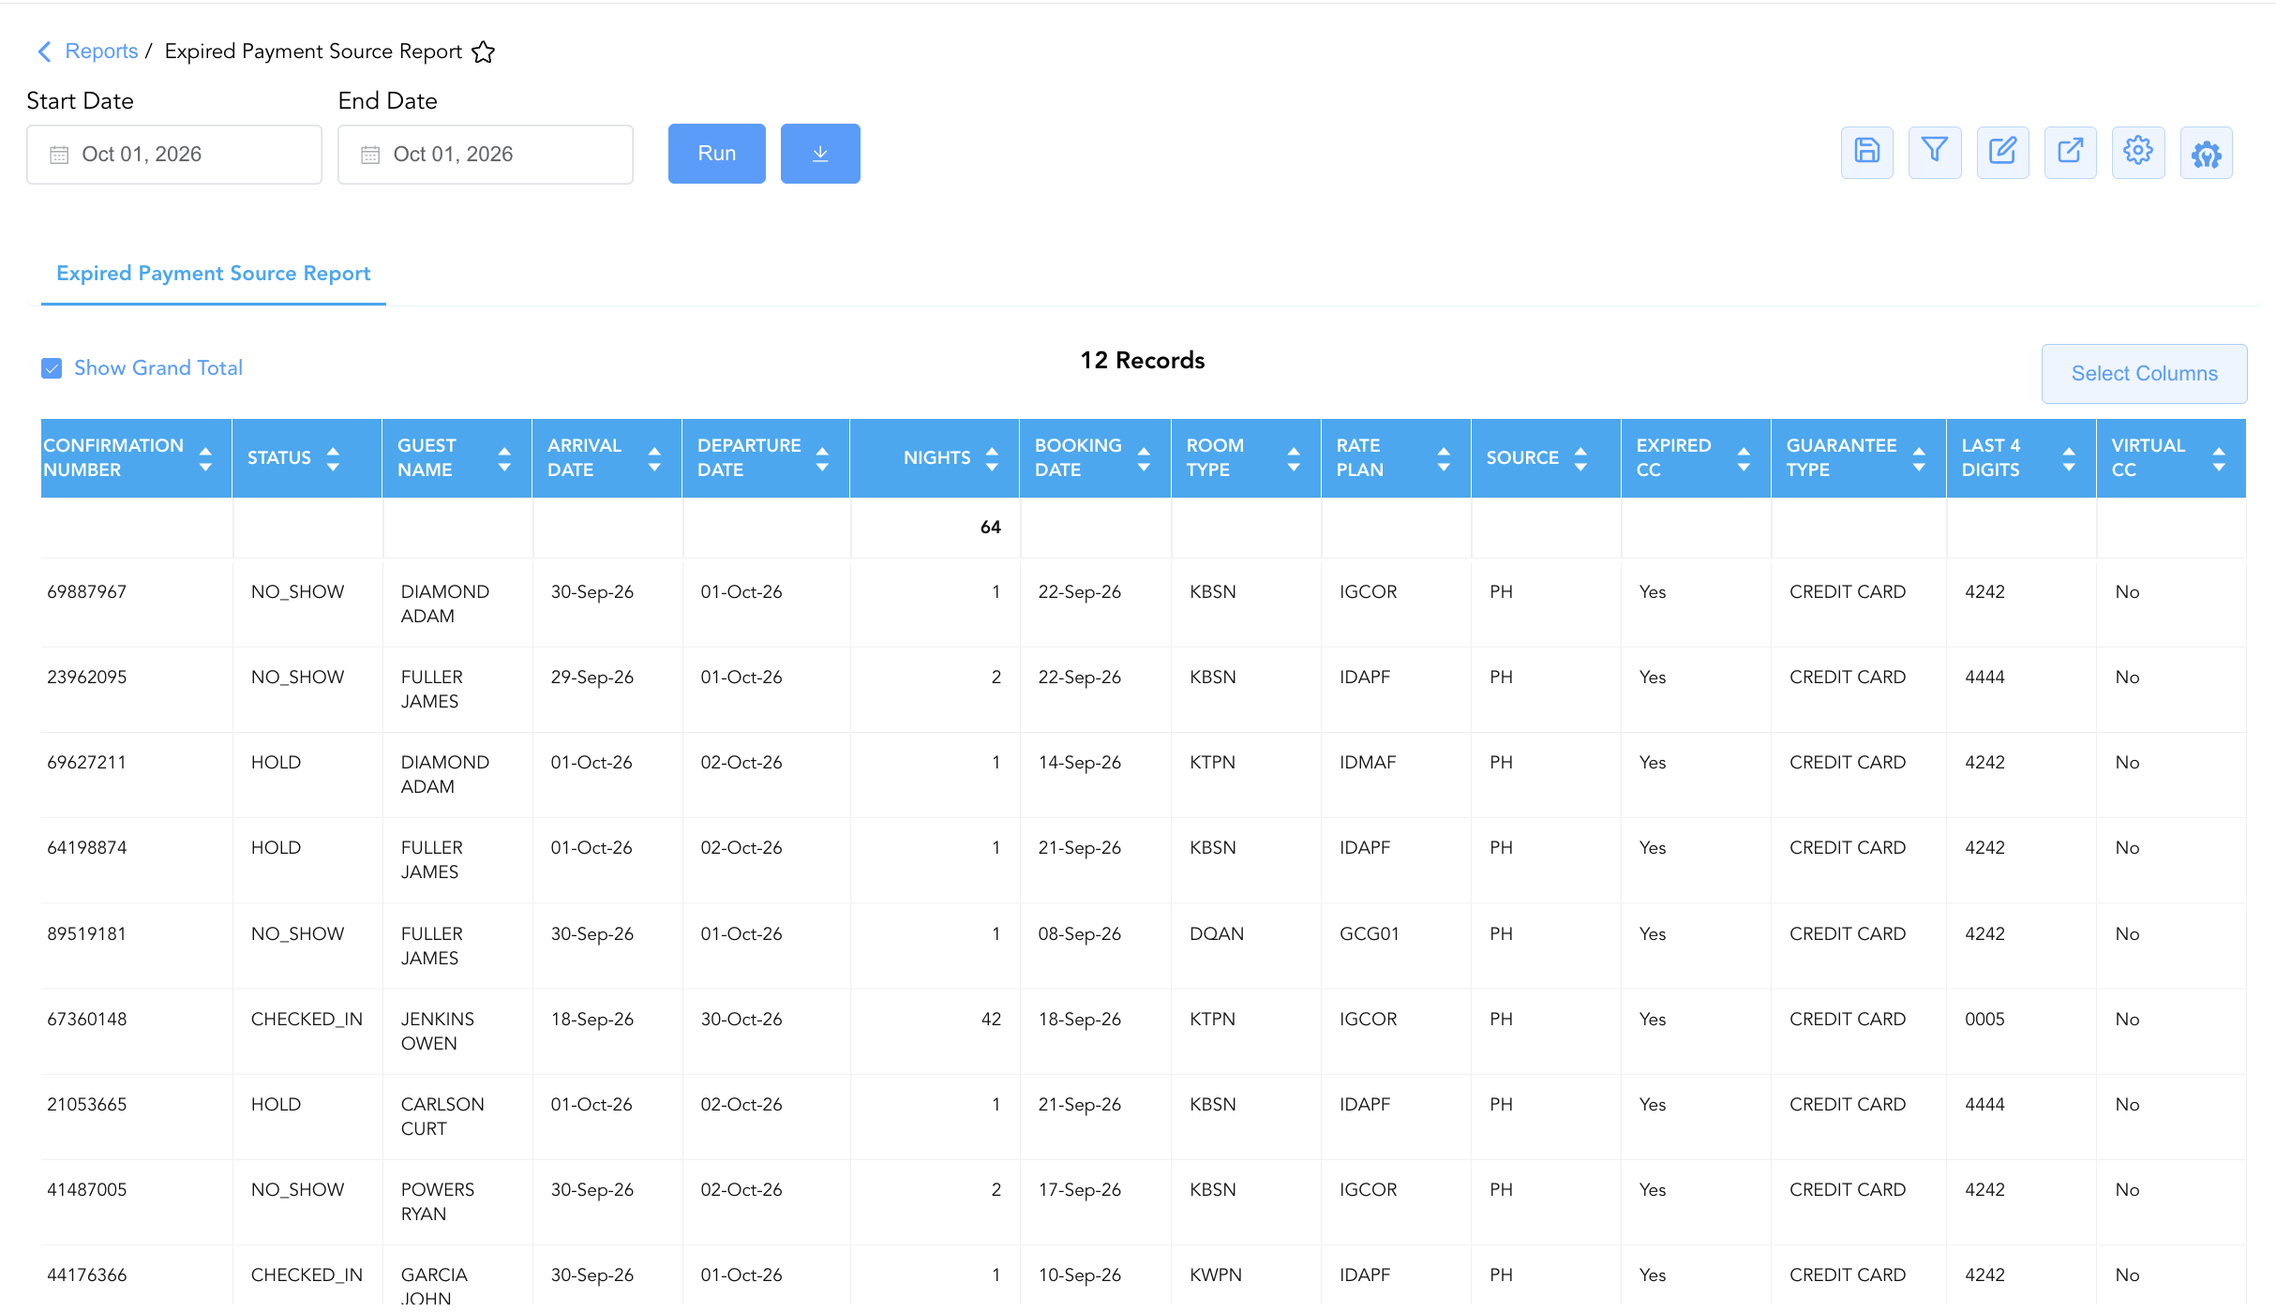Sort by Expired CC column arrows
The height and width of the screenshot is (1312, 2276).
click(x=1744, y=458)
